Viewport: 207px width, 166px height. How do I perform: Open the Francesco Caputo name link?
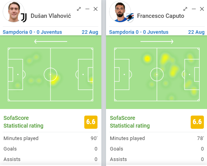point(160,16)
